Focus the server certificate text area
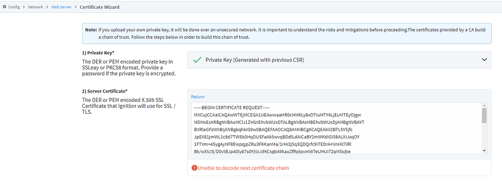 (x=336, y=128)
